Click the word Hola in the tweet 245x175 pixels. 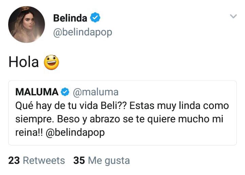(23, 62)
